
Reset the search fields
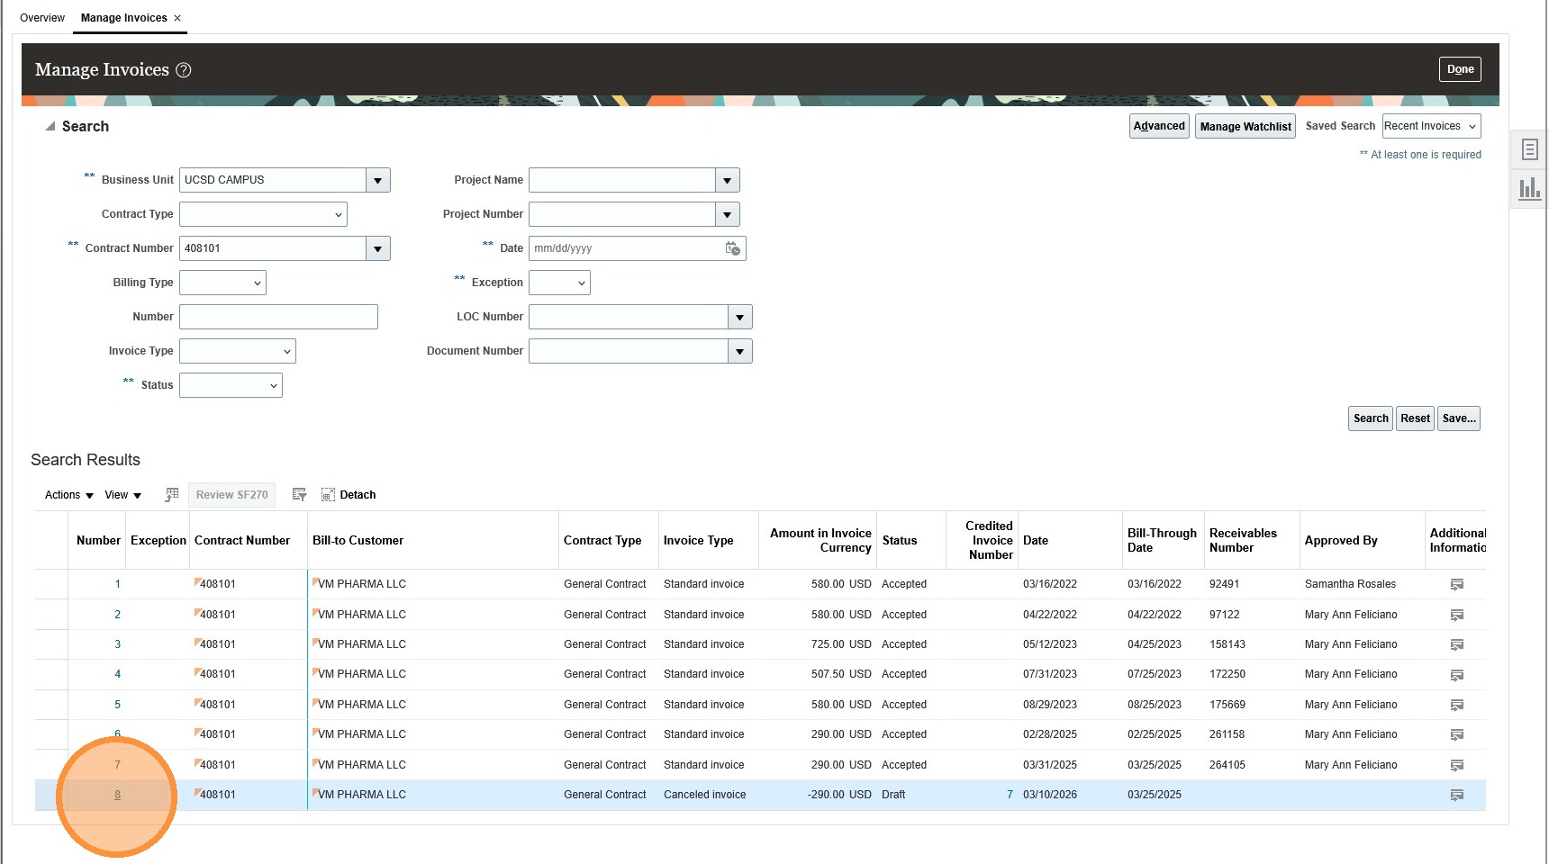[1415, 418]
